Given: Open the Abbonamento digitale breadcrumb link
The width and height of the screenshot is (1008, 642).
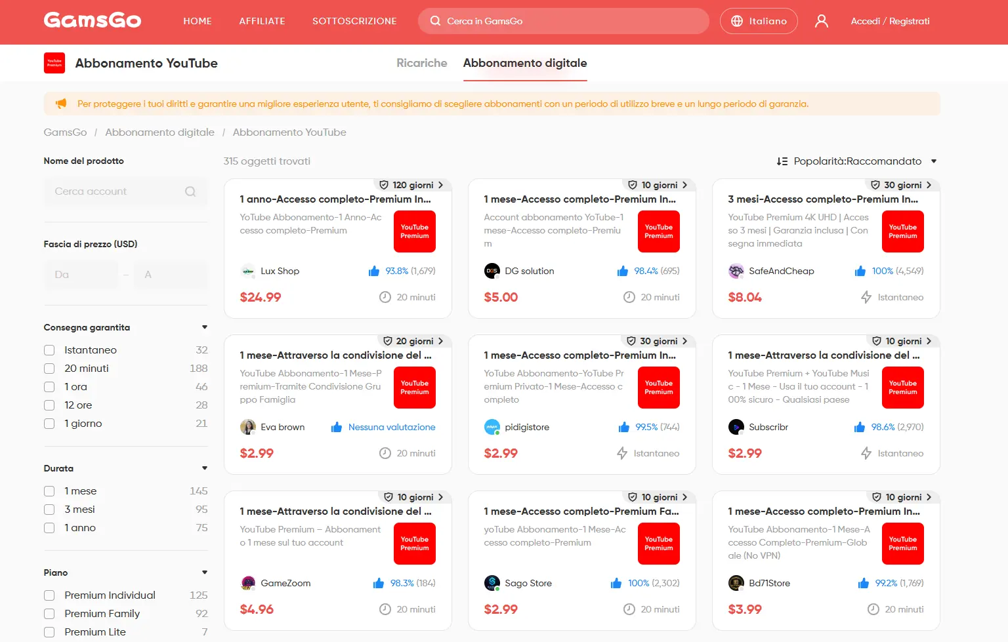Looking at the screenshot, I should (160, 132).
